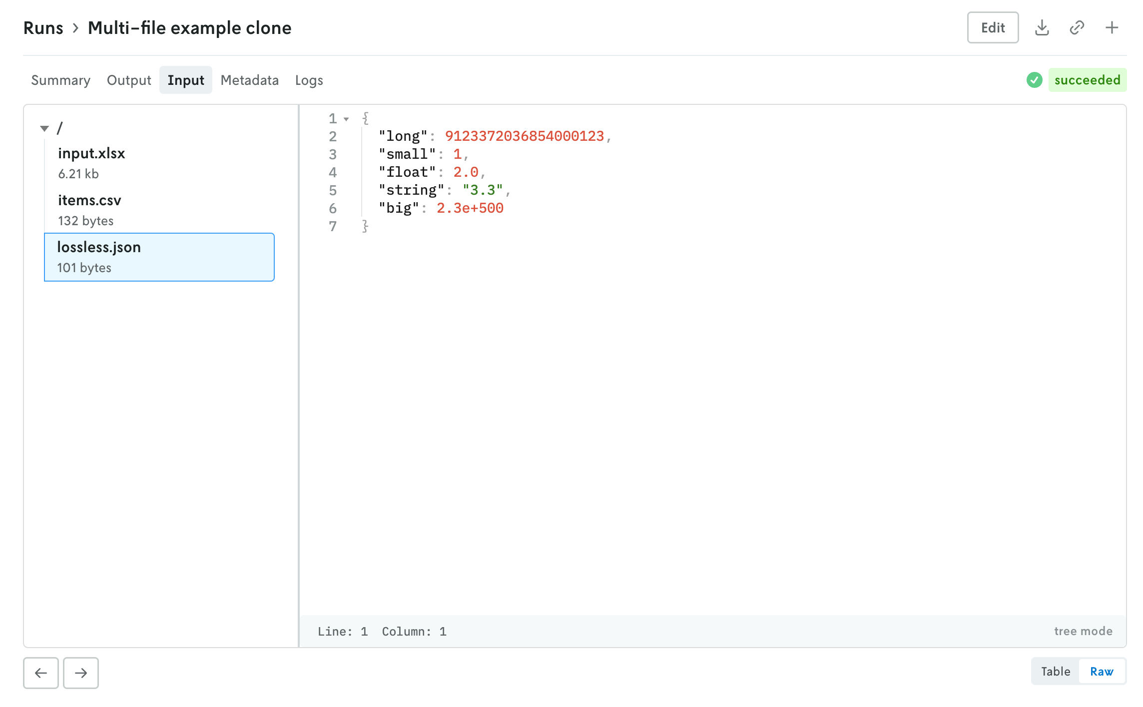Go back using the left arrow button
The height and width of the screenshot is (707, 1143).
coord(40,673)
